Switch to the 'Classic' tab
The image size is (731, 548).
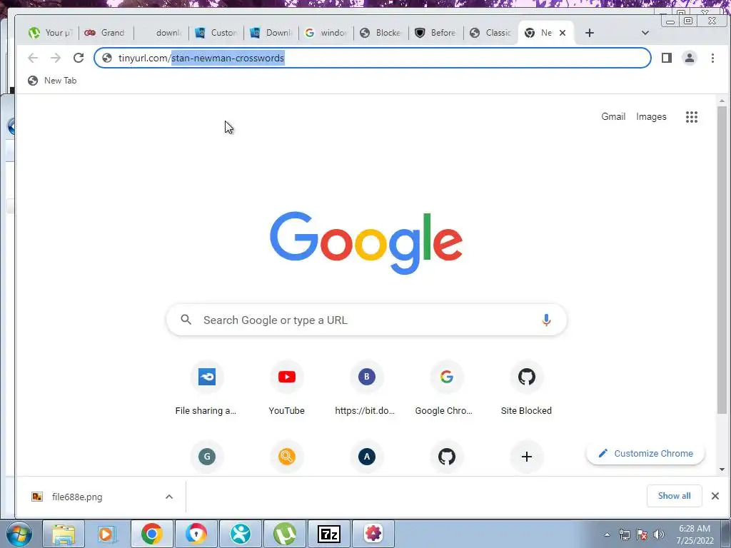491,33
